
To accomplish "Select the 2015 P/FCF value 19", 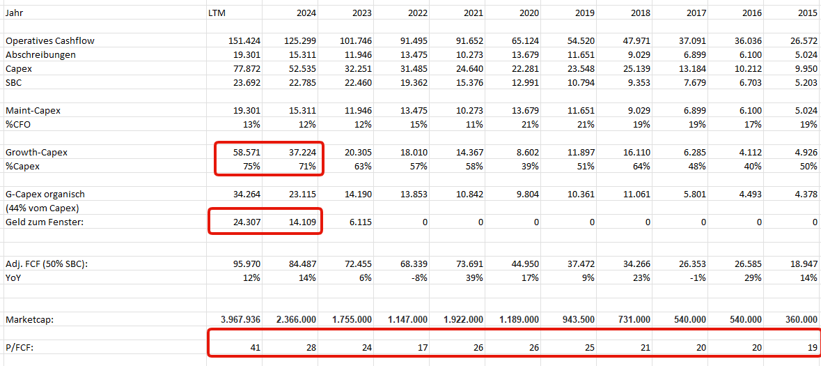I will (x=811, y=346).
